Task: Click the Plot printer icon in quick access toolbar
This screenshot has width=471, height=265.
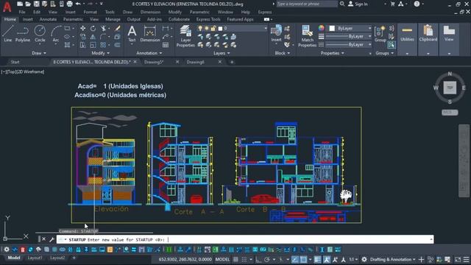Action: tap(70, 4)
